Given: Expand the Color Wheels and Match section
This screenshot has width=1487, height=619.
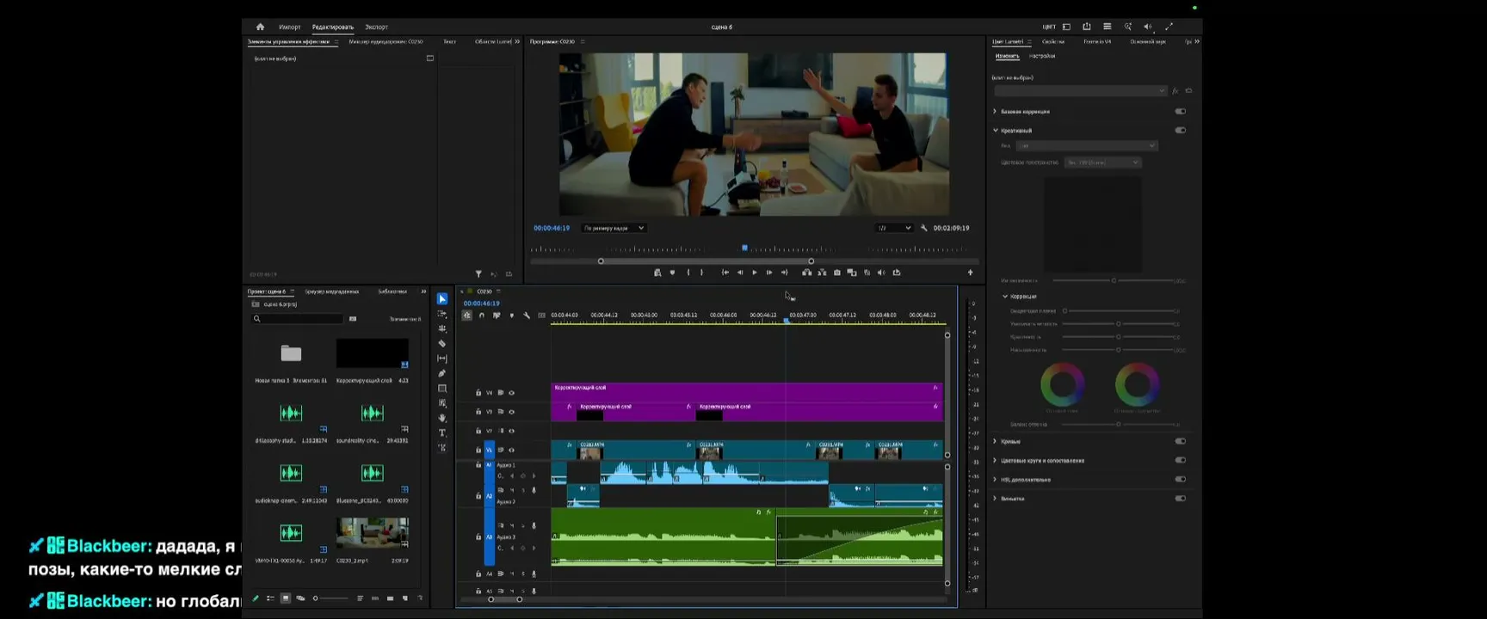Looking at the screenshot, I should click(996, 460).
